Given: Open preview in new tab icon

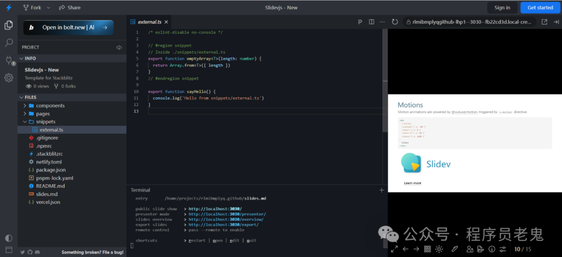Looking at the screenshot, I should pos(544,22).
